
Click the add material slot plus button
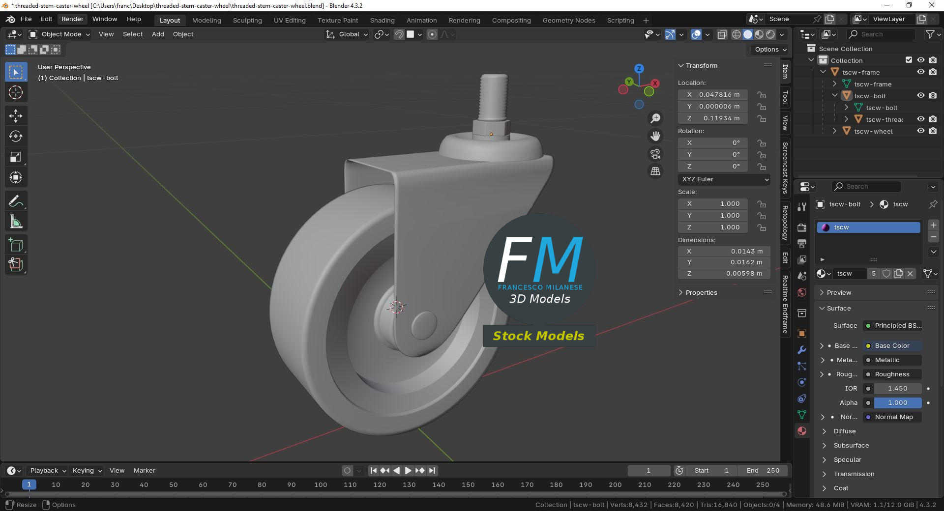tap(933, 225)
